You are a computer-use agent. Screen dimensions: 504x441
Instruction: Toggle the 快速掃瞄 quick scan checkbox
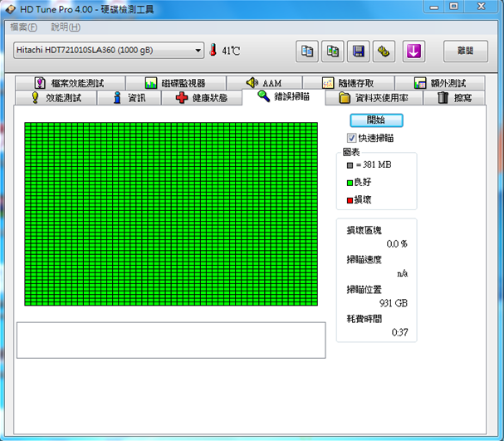[352, 138]
